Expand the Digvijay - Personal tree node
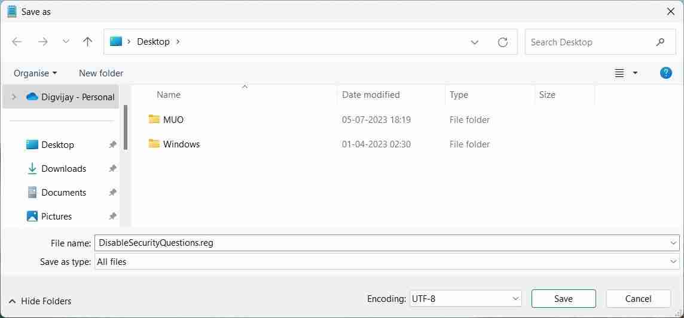The height and width of the screenshot is (318, 684). 14,97
